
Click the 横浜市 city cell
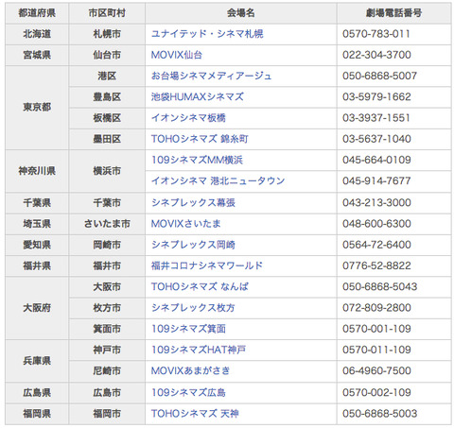click(x=107, y=171)
